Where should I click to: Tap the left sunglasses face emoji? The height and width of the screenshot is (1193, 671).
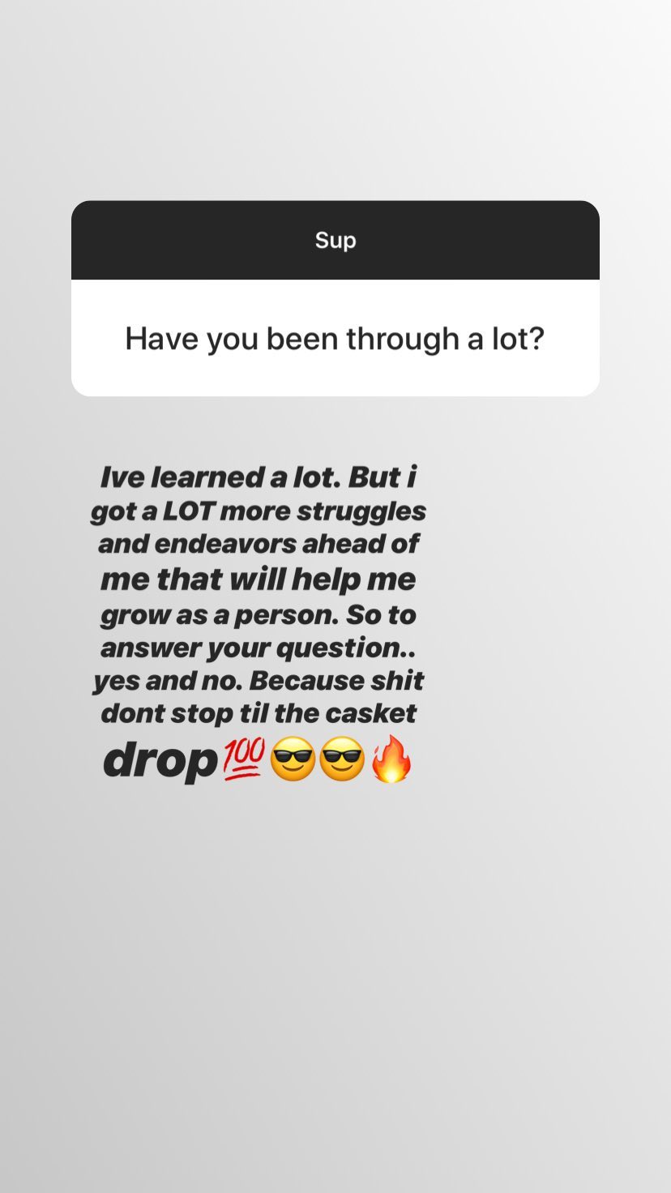coord(293,759)
